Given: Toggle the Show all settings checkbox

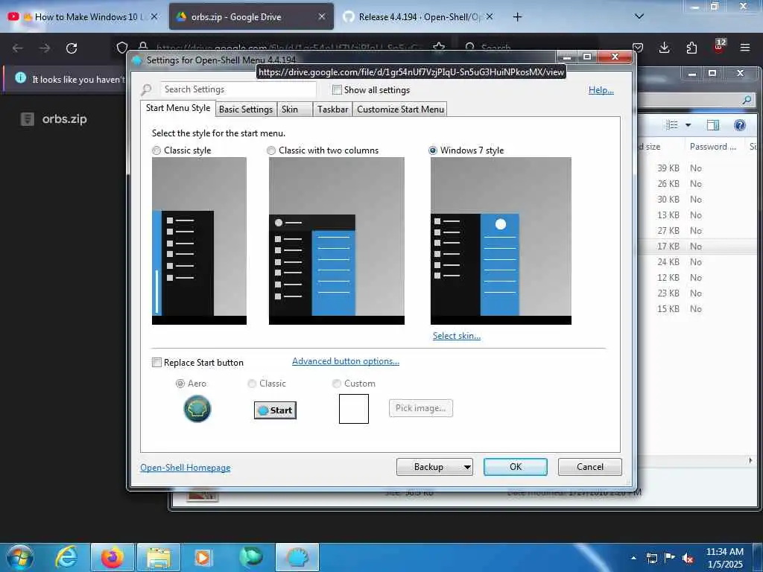Looking at the screenshot, I should coord(337,90).
